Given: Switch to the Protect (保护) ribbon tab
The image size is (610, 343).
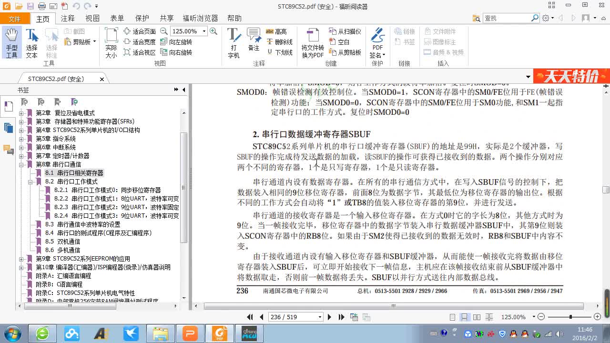Looking at the screenshot, I should click(x=142, y=18).
